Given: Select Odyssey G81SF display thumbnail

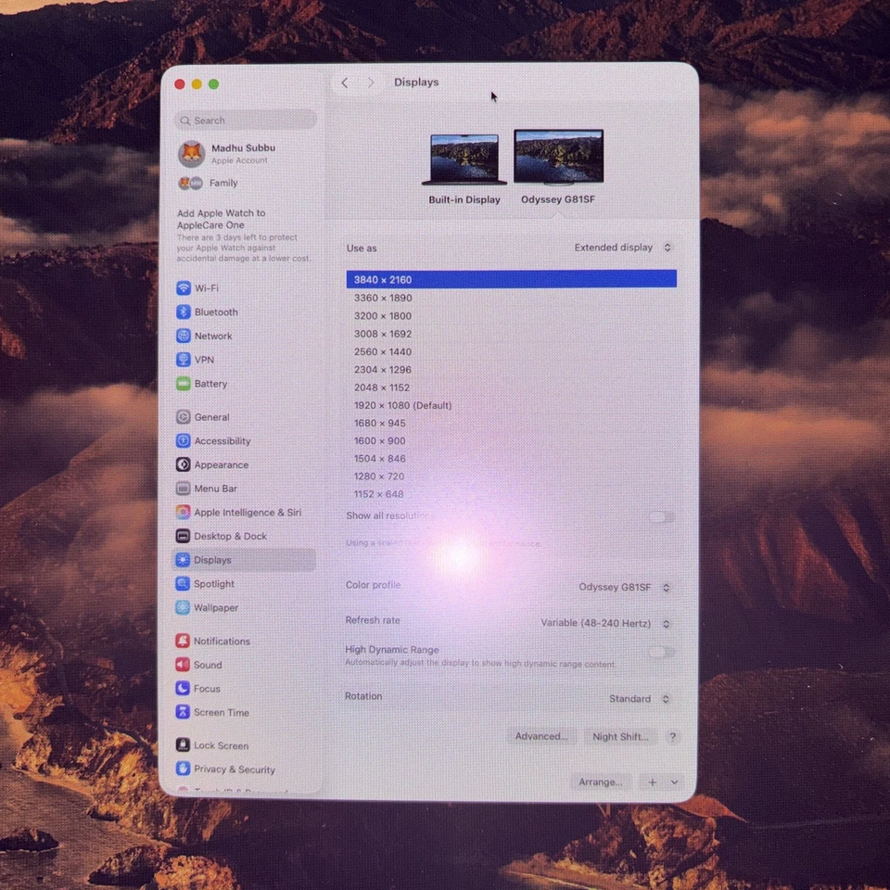Looking at the screenshot, I should [558, 158].
